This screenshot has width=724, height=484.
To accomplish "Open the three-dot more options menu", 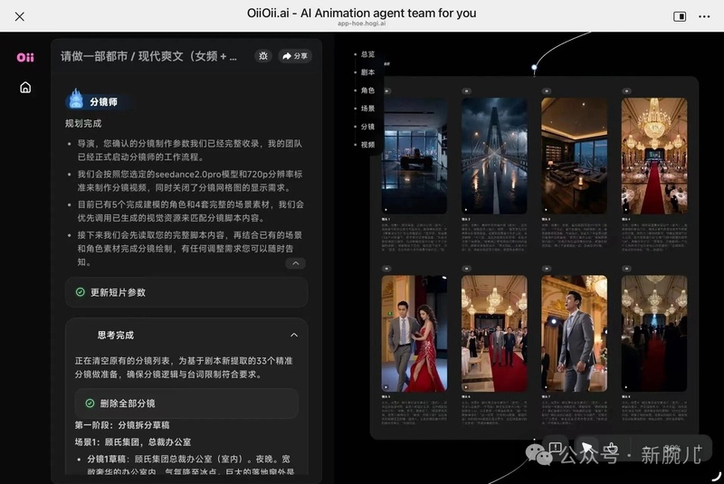I will (704, 16).
